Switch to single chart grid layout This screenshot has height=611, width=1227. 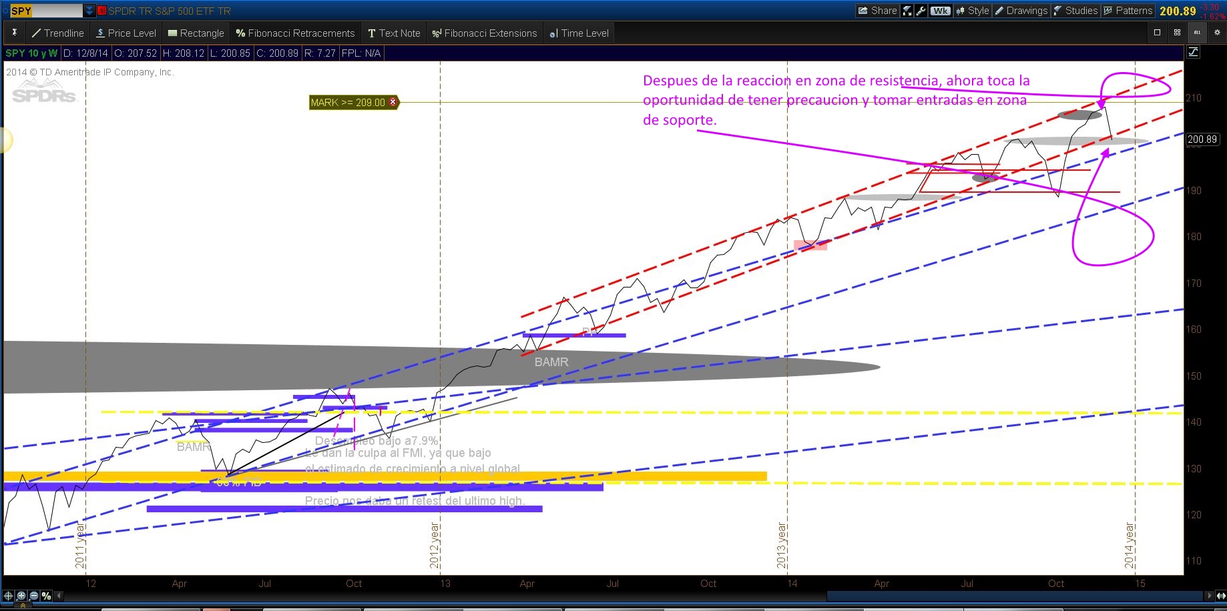click(1157, 33)
